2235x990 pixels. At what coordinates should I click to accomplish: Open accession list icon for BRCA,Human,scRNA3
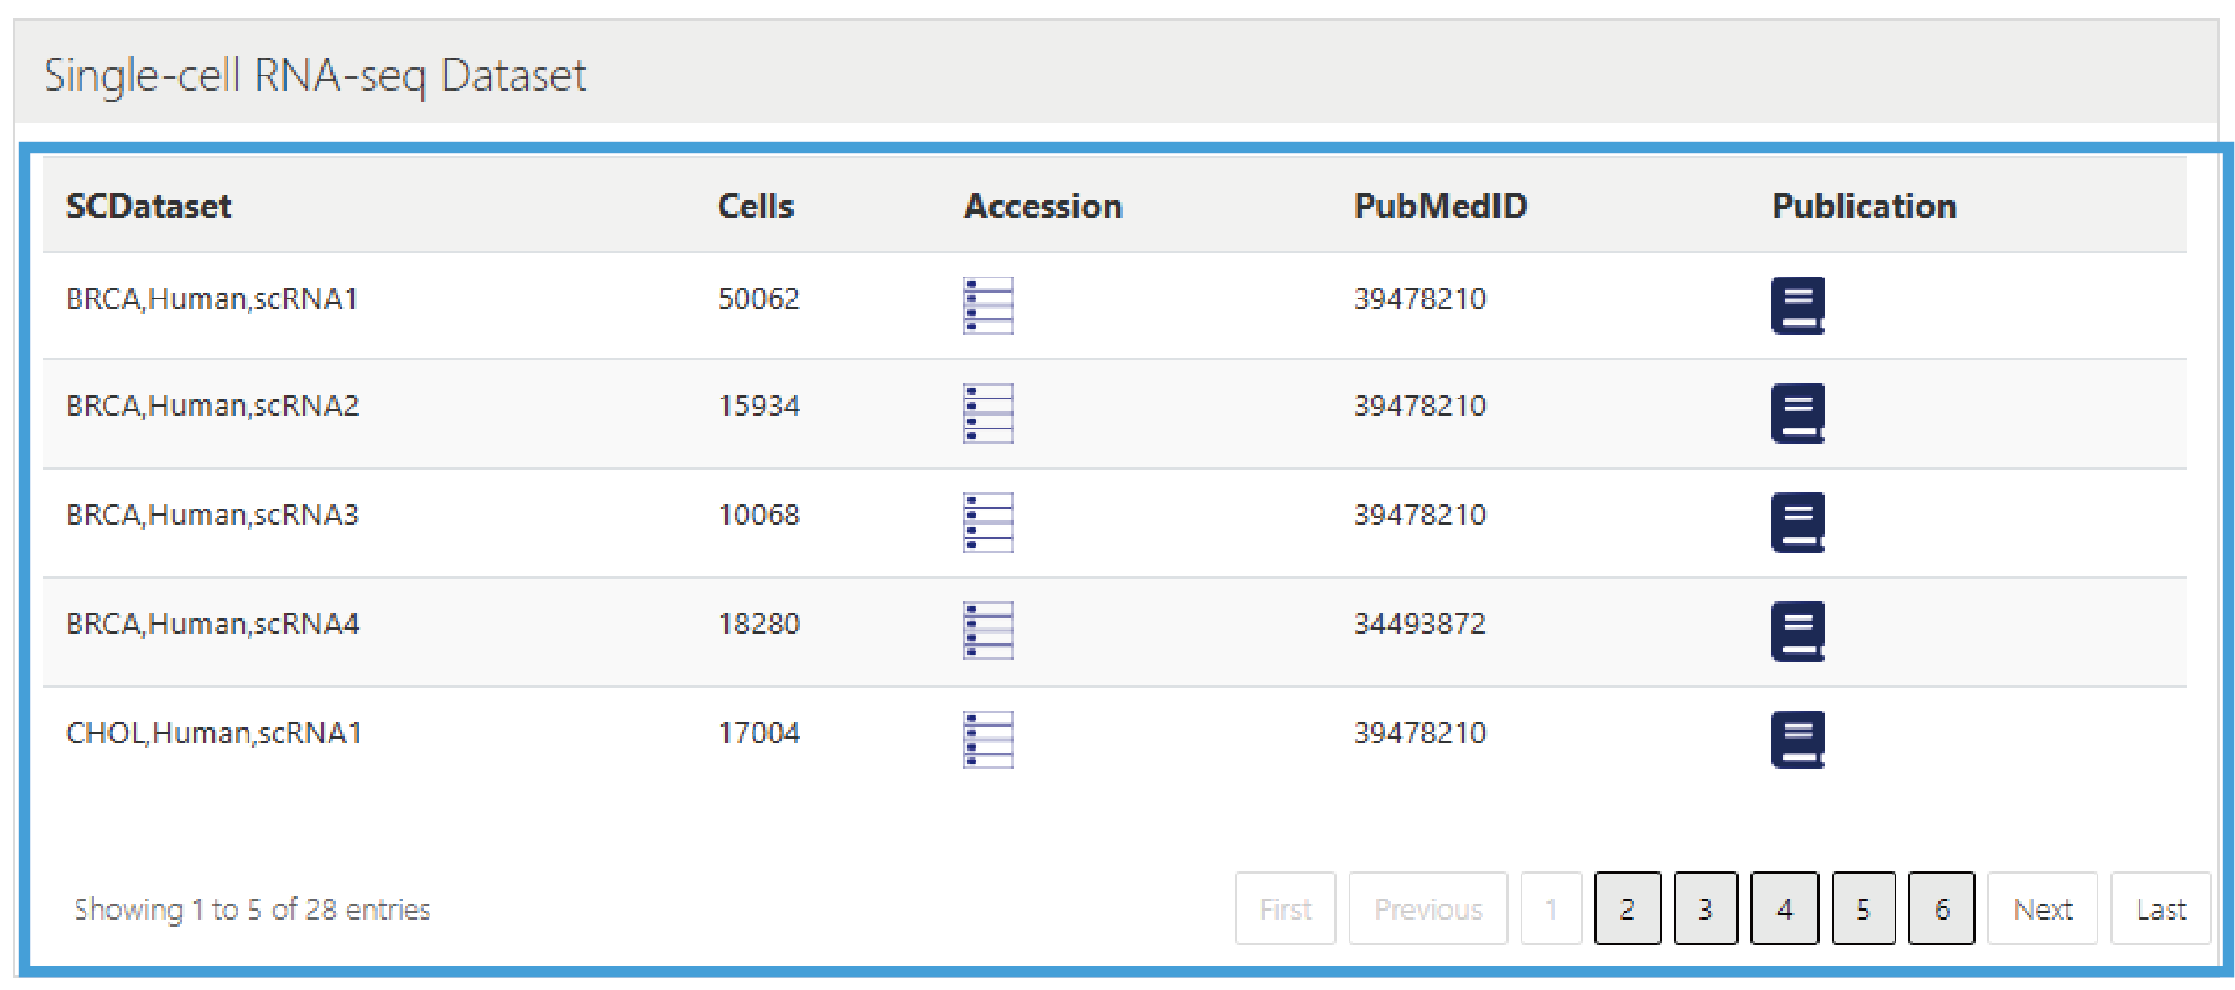(987, 522)
